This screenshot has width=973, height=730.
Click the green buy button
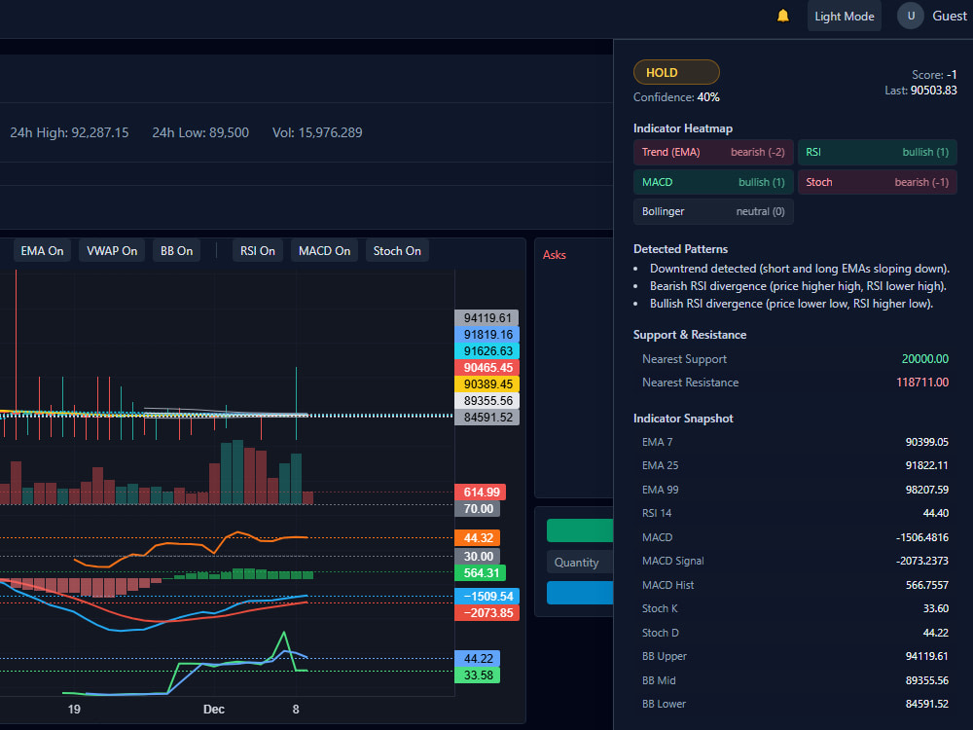580,530
